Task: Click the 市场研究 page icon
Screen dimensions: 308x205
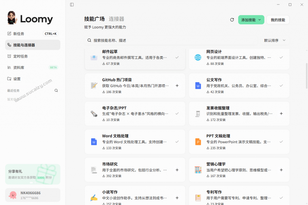Action: coord(94,170)
